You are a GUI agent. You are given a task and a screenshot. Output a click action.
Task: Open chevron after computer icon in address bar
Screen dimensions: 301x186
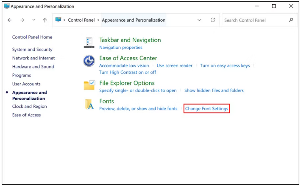coord(64,20)
